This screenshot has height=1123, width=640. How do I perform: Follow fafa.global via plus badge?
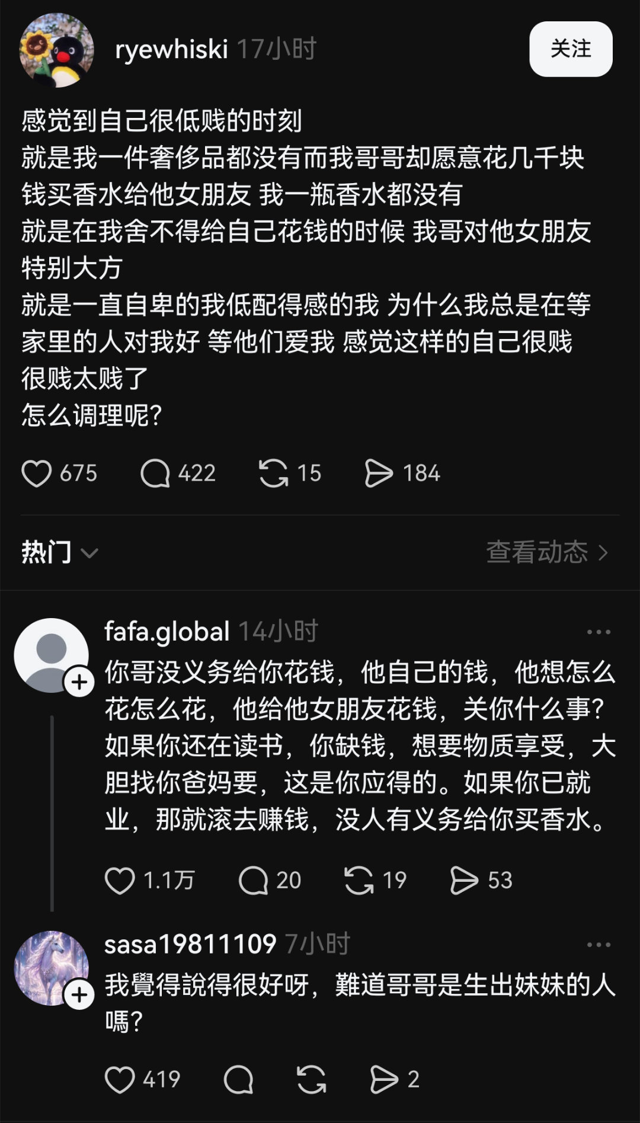79,683
